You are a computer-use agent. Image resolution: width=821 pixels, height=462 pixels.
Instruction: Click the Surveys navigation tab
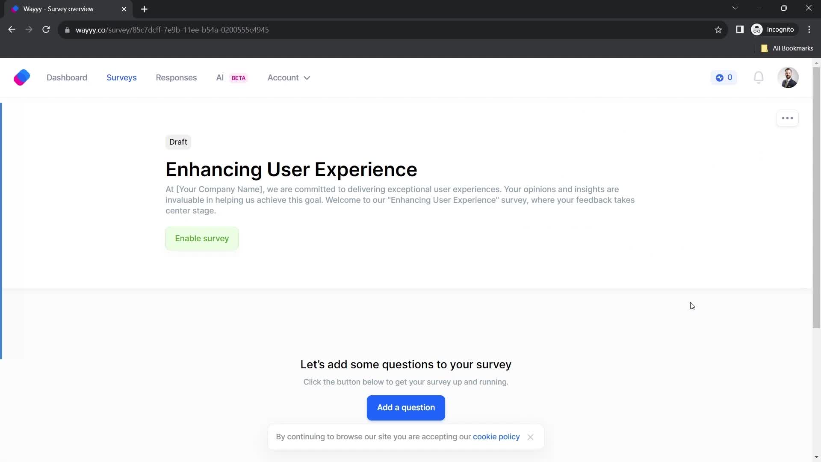click(121, 78)
